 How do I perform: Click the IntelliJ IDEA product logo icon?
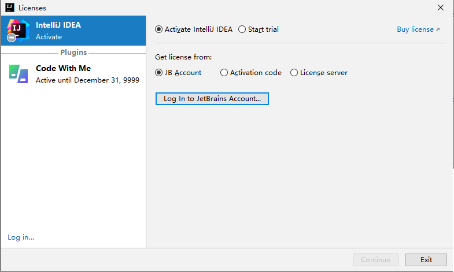click(19, 31)
